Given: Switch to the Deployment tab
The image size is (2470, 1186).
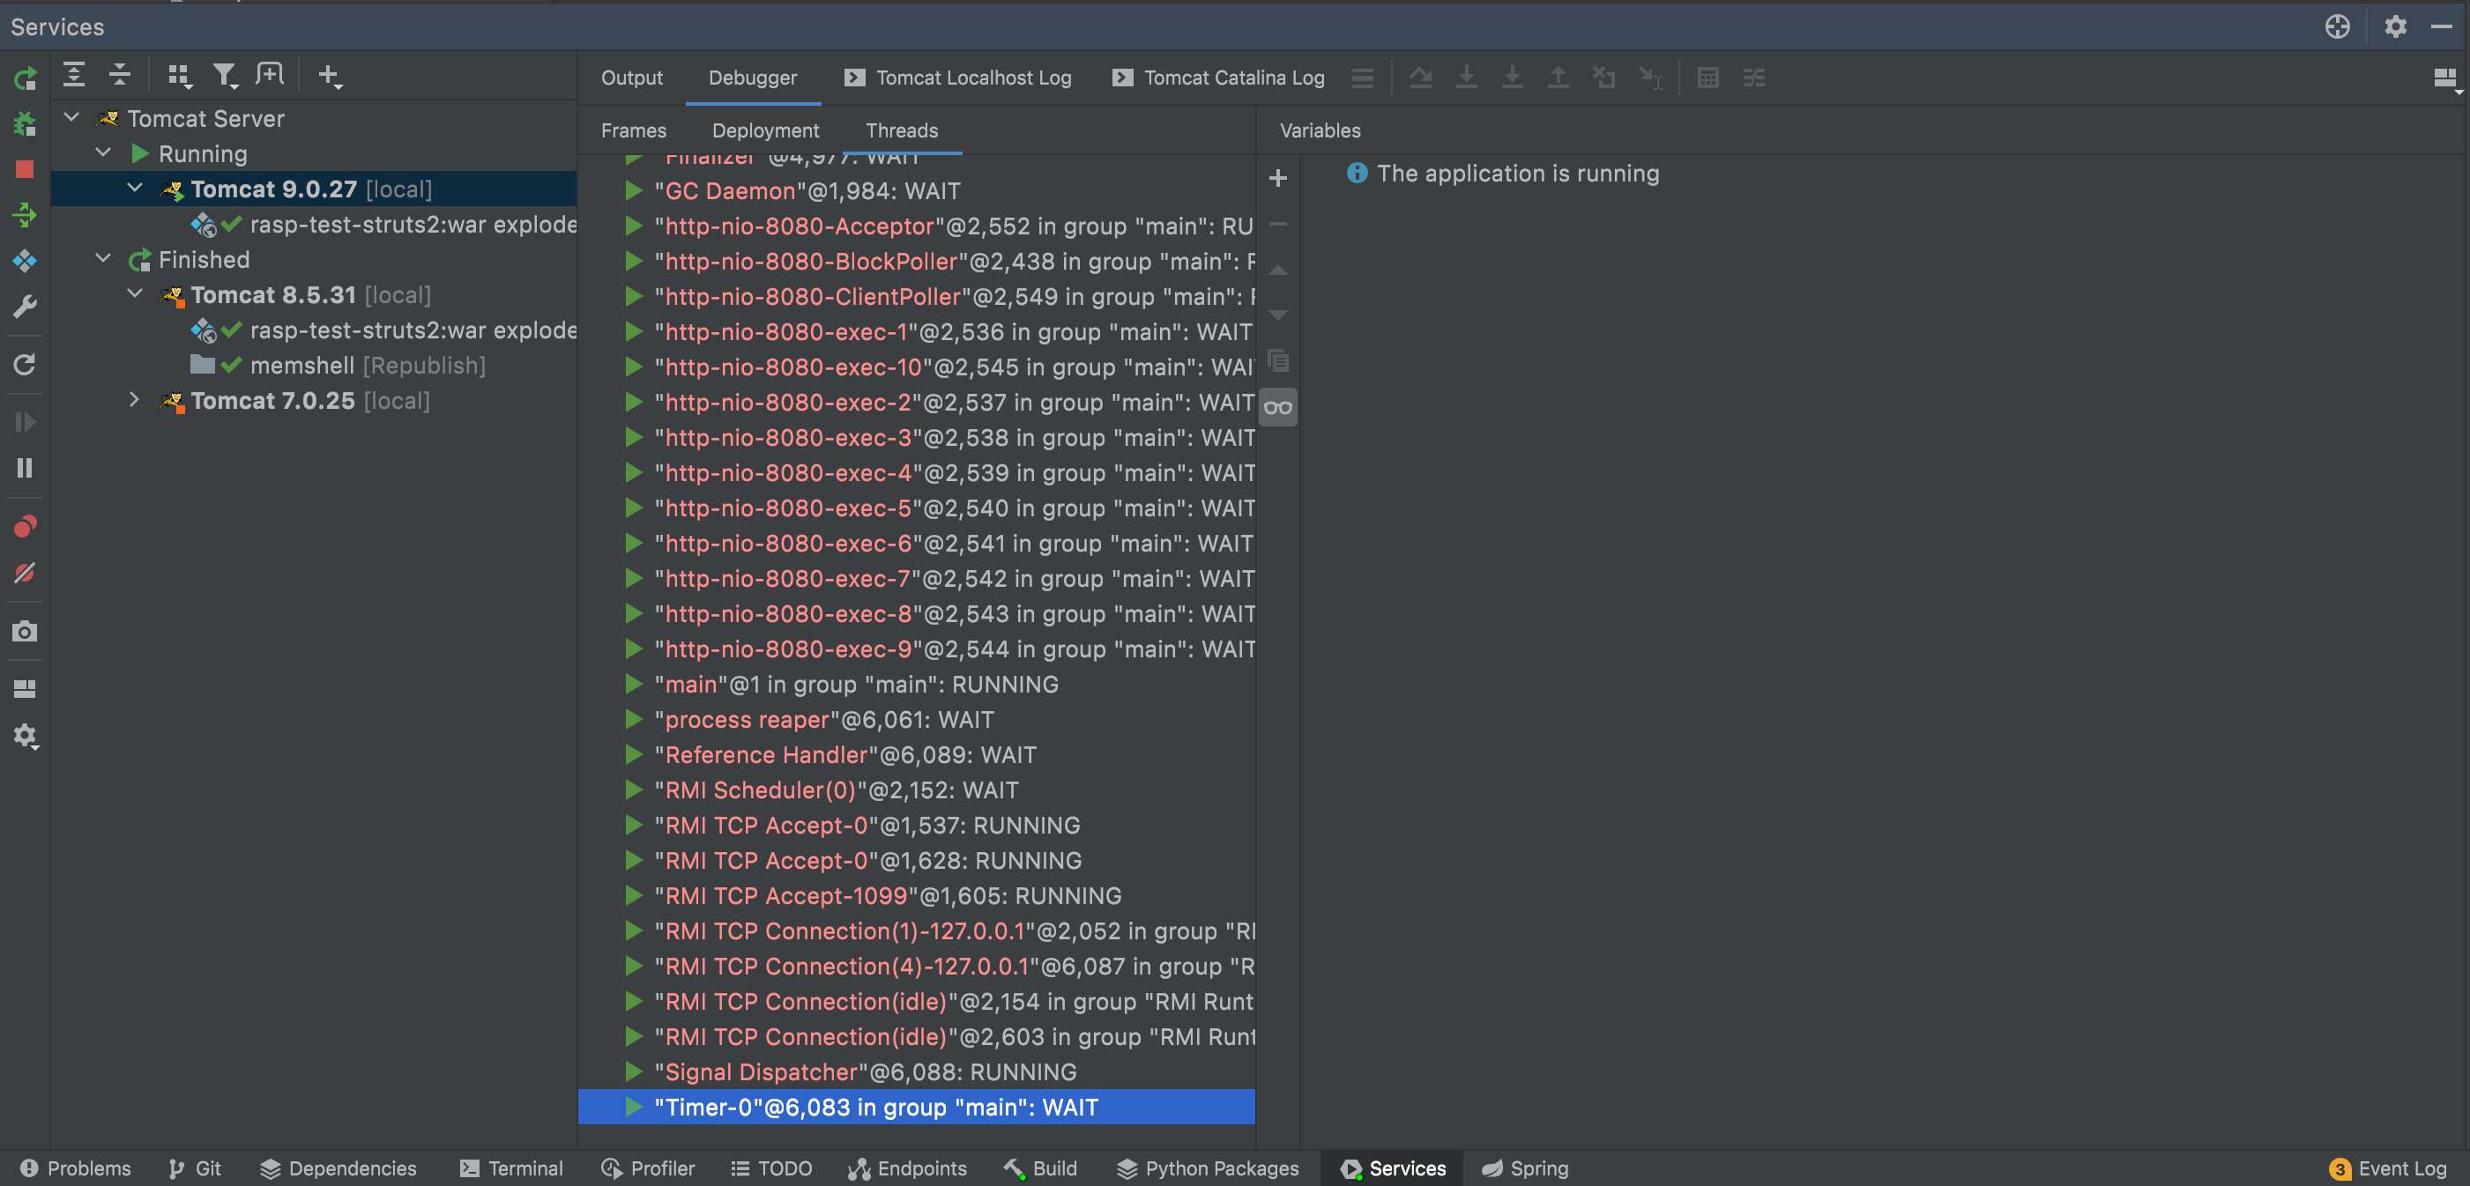Looking at the screenshot, I should 765,130.
